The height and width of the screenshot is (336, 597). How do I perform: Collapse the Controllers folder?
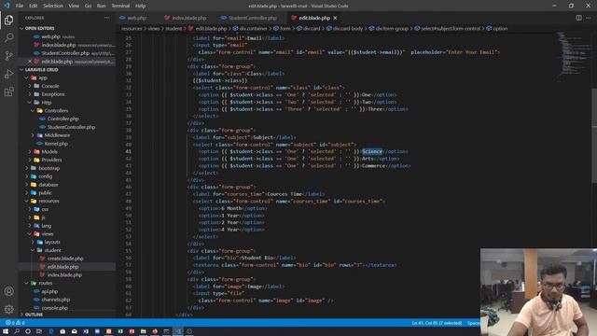pos(56,110)
